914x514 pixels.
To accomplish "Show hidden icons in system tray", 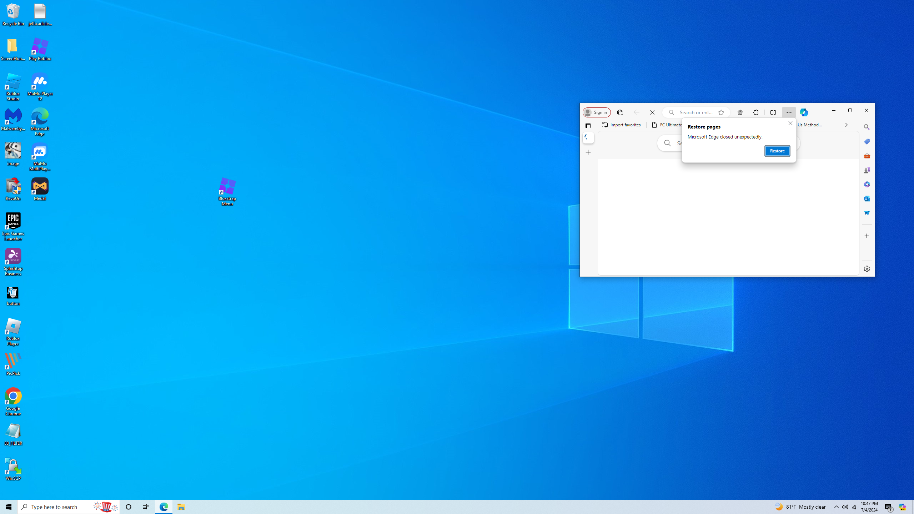I will pyautogui.click(x=836, y=507).
